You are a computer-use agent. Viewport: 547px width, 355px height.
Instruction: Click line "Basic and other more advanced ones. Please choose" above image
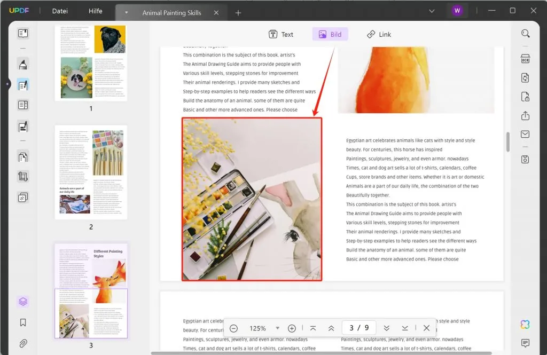coord(240,109)
